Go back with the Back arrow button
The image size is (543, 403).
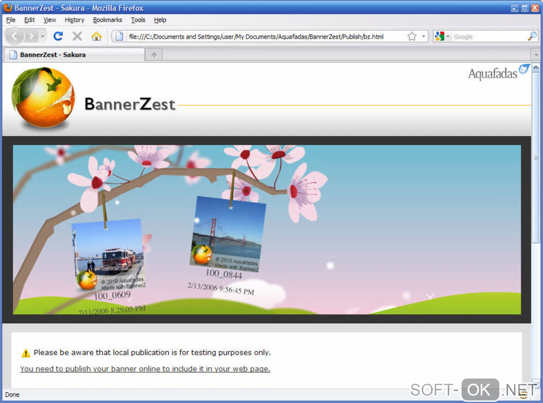tap(14, 36)
